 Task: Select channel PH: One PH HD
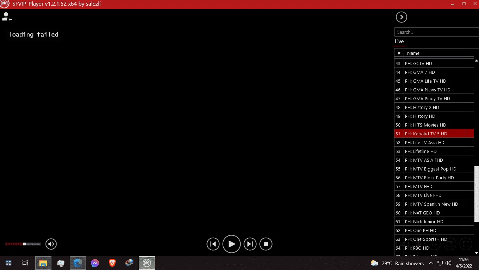[434, 231]
